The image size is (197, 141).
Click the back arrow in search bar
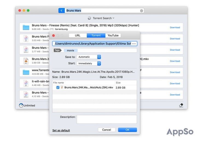[62, 11]
